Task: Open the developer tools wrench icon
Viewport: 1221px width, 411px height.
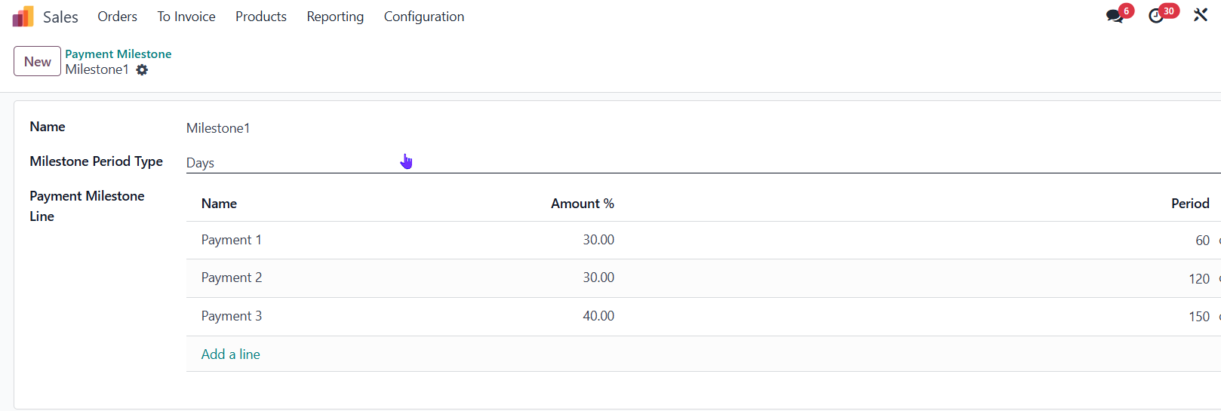Action: point(1200,15)
